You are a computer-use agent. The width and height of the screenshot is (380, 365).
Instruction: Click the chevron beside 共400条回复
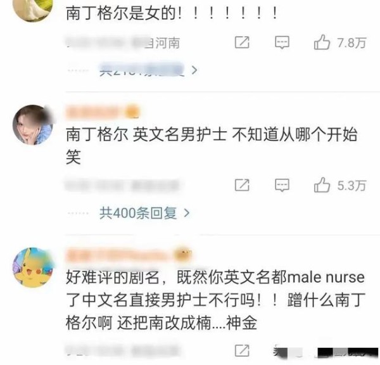coord(187,213)
